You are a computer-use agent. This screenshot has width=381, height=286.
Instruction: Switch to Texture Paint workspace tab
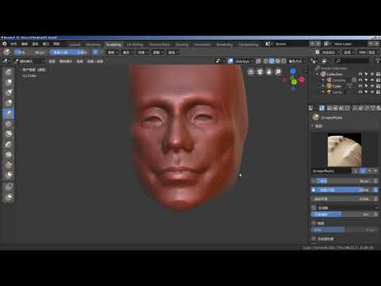160,44
